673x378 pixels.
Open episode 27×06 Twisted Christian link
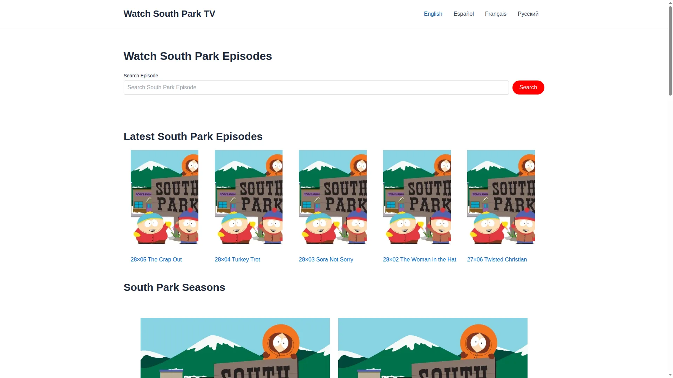coord(497,259)
